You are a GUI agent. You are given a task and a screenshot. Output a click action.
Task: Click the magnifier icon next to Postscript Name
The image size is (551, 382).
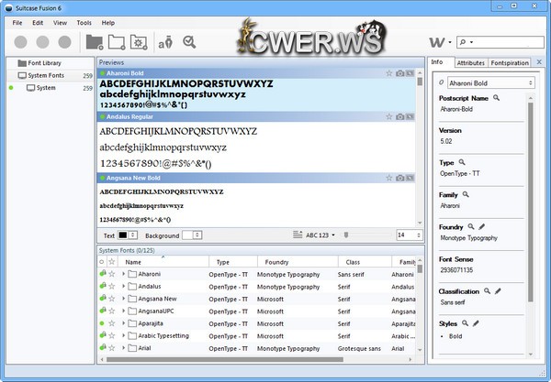point(497,97)
